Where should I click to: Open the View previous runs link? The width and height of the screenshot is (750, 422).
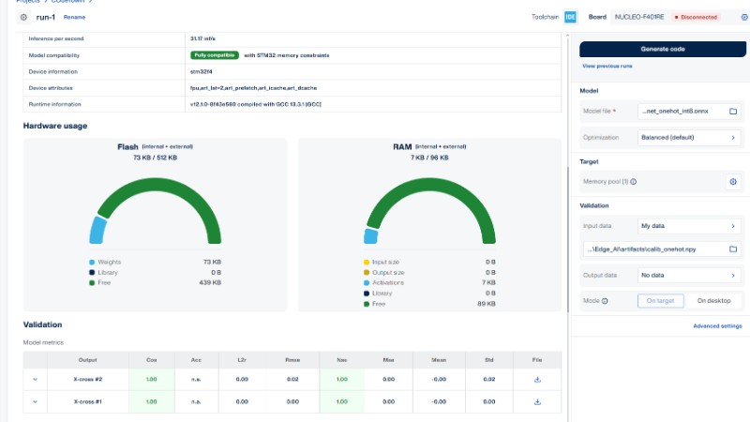click(x=607, y=66)
